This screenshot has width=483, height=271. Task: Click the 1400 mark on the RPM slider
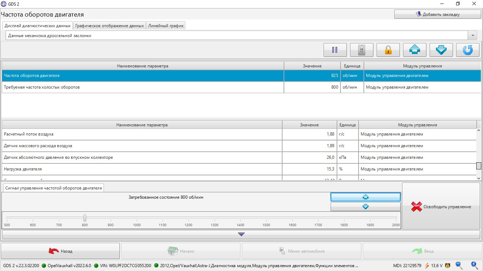click(x=240, y=225)
